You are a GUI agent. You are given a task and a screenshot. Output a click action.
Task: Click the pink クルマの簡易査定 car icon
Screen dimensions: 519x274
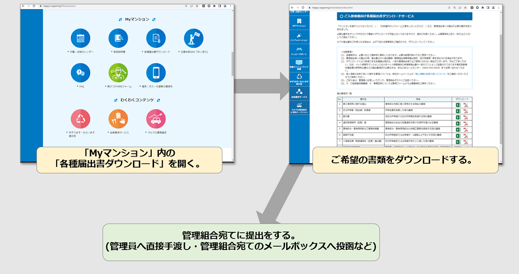coord(156,119)
